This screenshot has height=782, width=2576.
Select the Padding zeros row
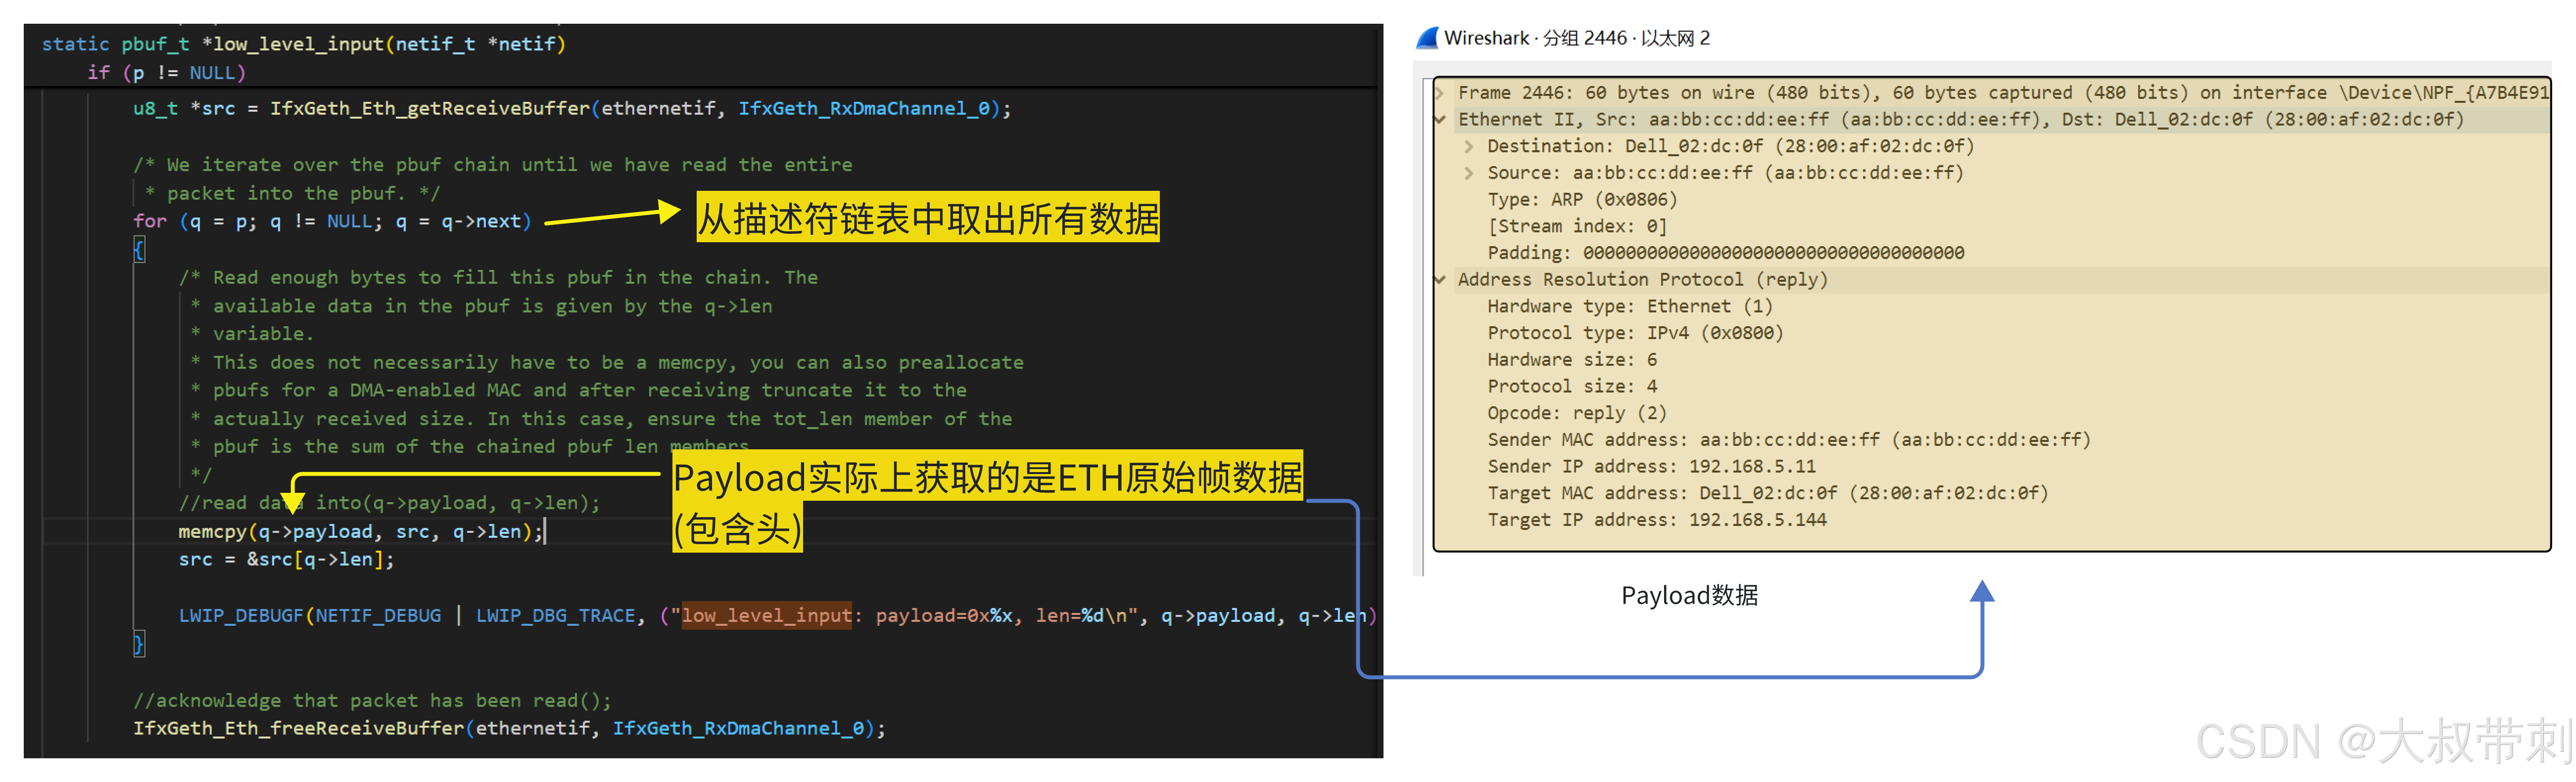(1725, 254)
